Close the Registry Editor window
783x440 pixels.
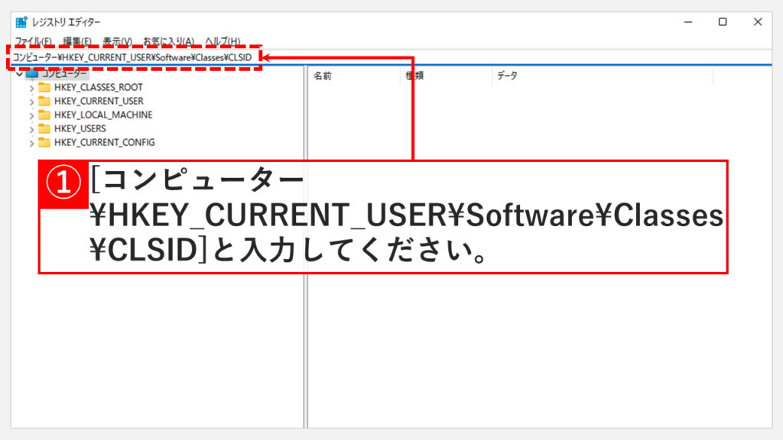tap(758, 22)
